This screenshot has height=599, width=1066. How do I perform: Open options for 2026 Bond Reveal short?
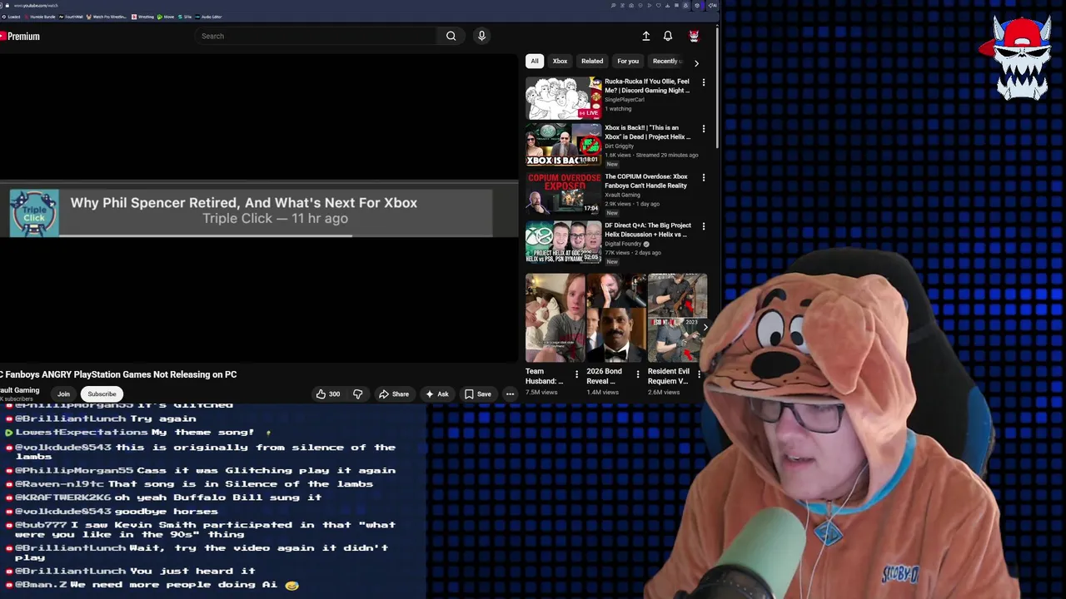coord(638,374)
